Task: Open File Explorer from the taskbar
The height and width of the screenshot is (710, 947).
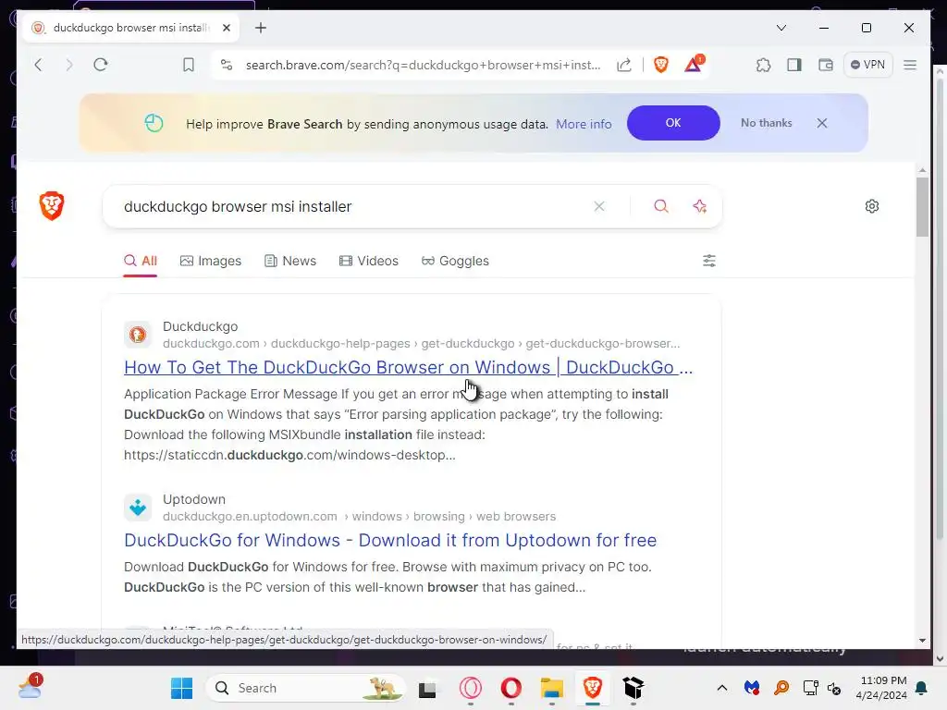Action: tap(551, 688)
